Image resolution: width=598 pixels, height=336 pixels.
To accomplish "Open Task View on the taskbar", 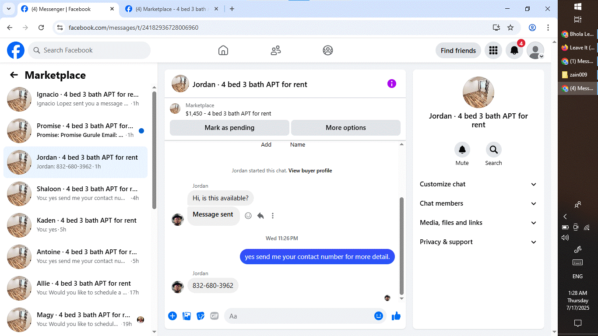I will 577,19.
